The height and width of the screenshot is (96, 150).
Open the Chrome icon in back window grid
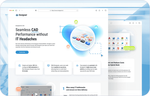coord(122,38)
